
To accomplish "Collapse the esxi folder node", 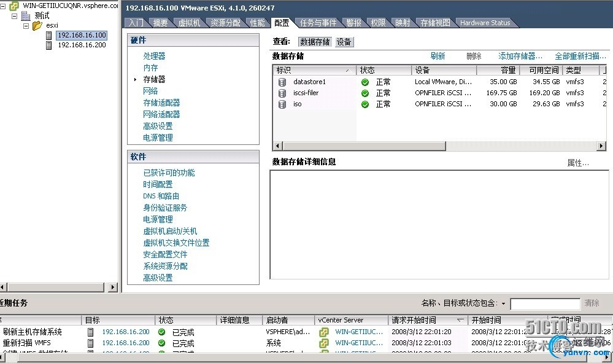I will point(26,26).
